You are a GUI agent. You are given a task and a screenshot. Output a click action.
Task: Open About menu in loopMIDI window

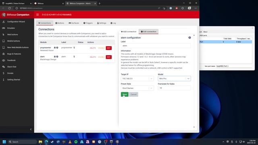pyautogui.click(x=205, y=32)
